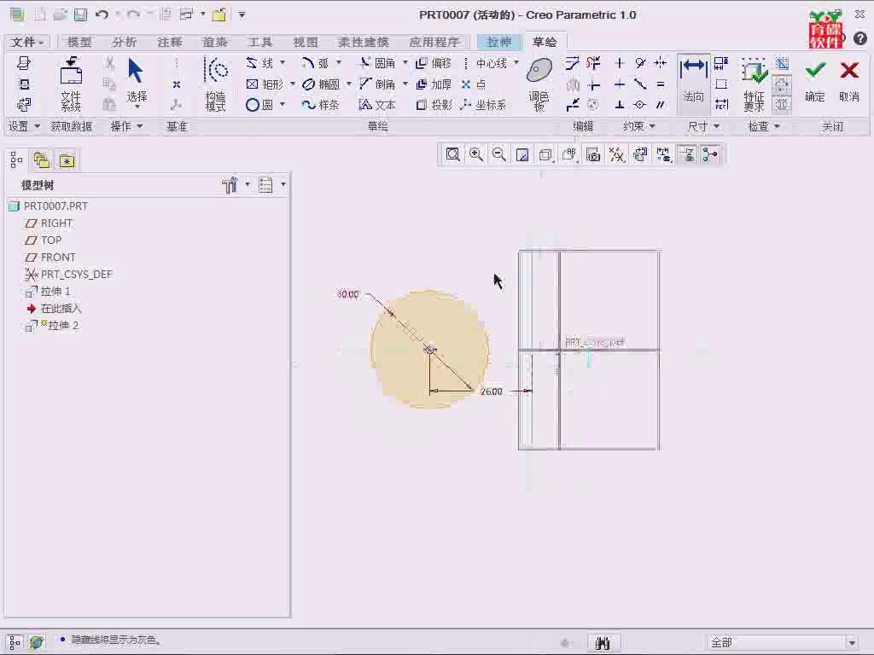This screenshot has width=874, height=655.
Task: Select the Circle (圆) sketch tool
Action: point(259,105)
